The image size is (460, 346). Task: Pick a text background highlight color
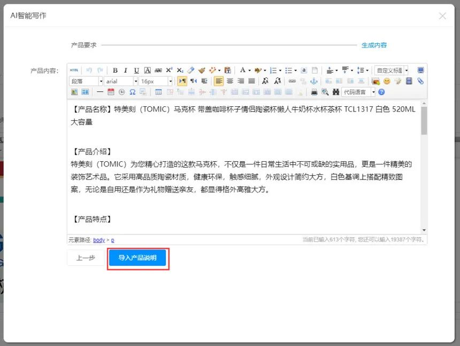[258, 70]
